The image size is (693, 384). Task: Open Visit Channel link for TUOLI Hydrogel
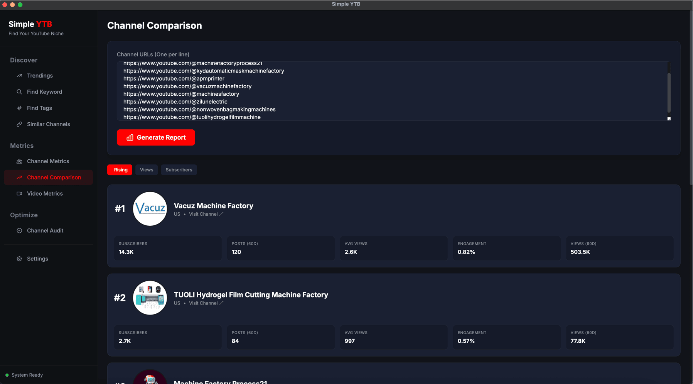[203, 303]
